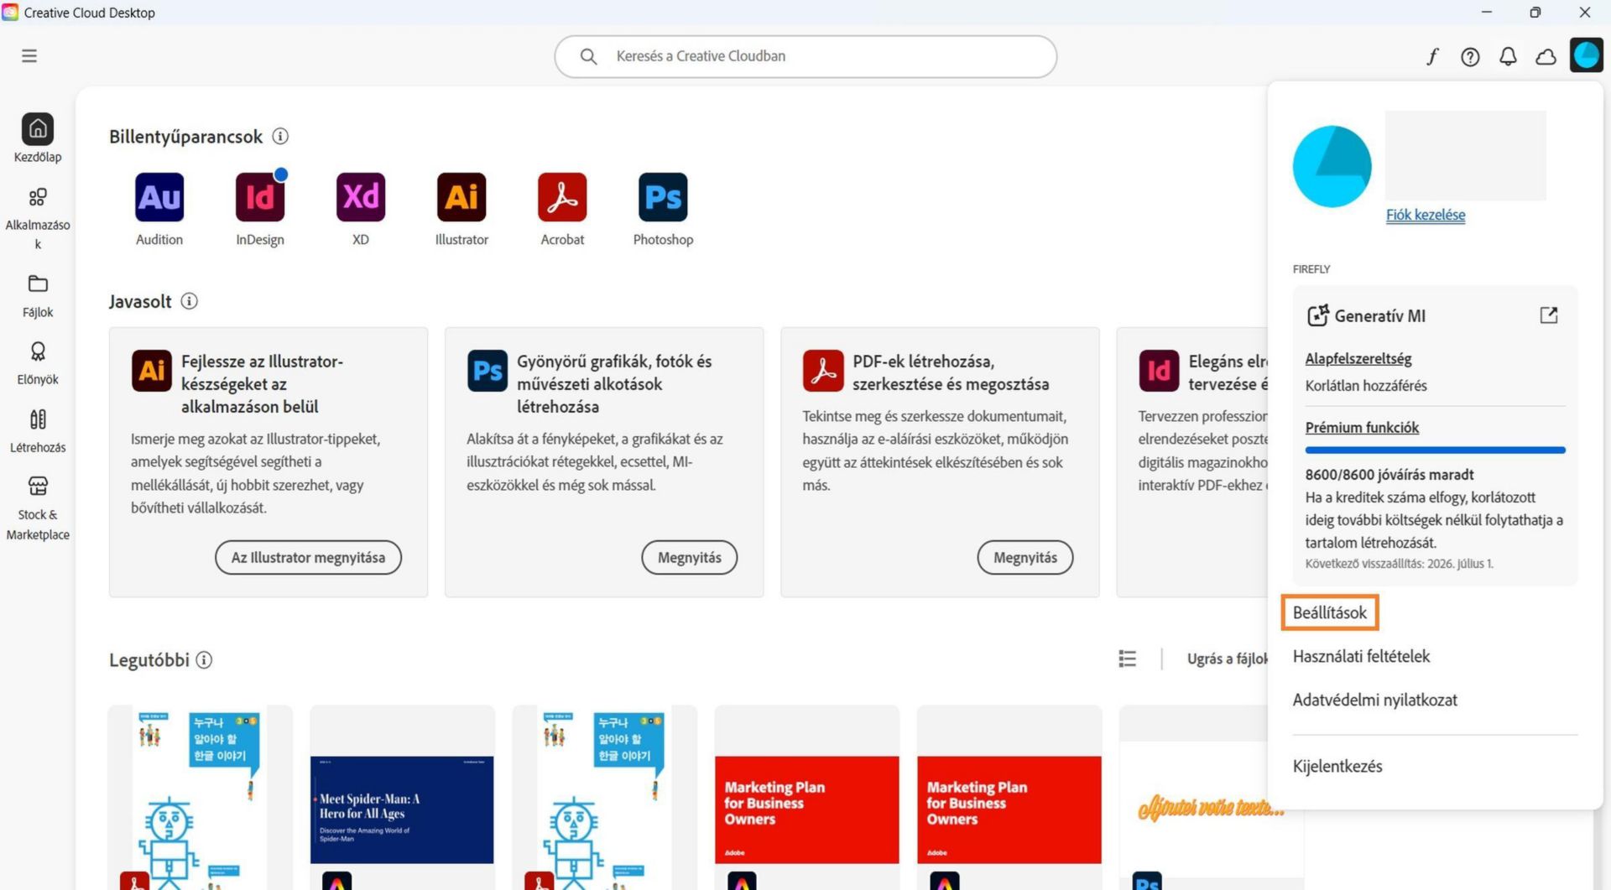1611x890 pixels.
Task: Click 'Következő visszaállítás: 2026. július 1.' text
Action: (x=1399, y=564)
